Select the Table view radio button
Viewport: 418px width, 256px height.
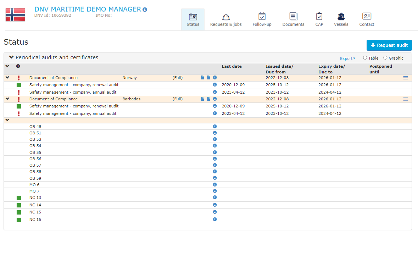click(x=365, y=58)
